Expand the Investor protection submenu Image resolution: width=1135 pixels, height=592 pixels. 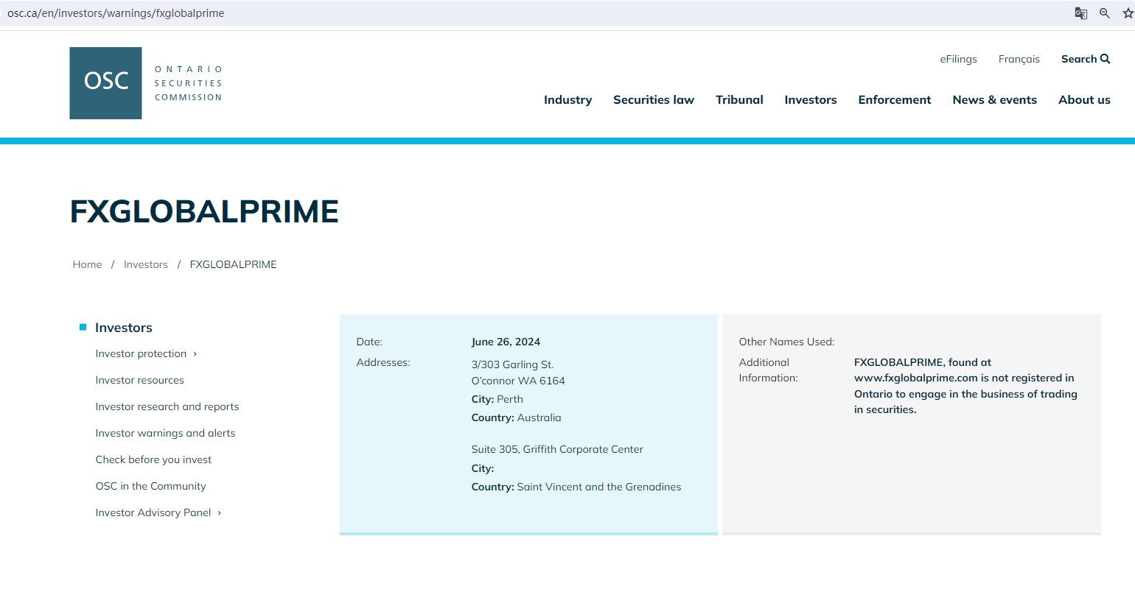pos(195,354)
